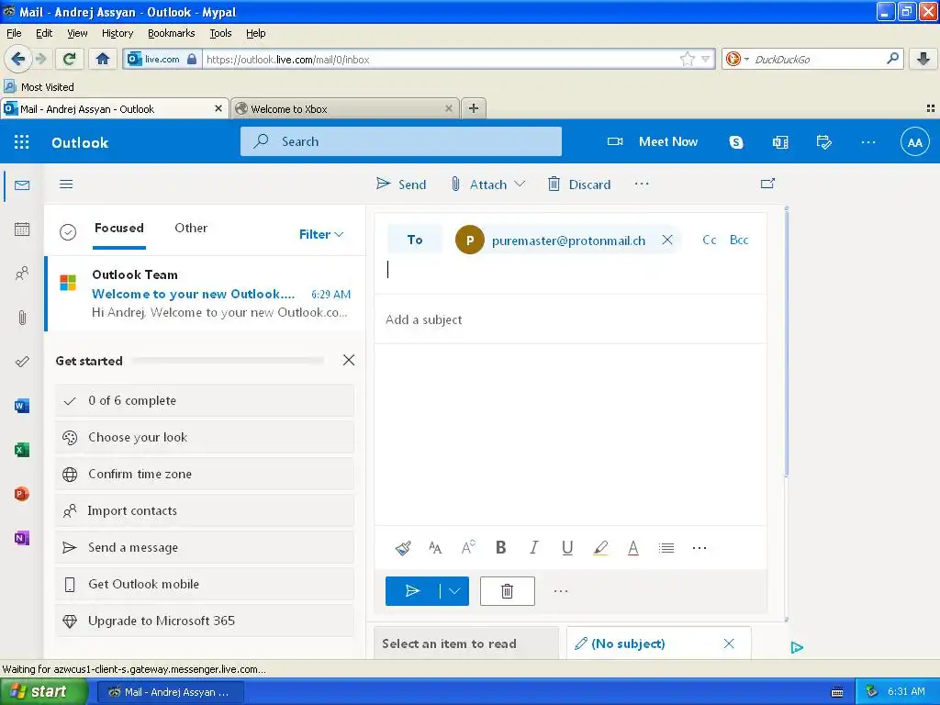Toggle italic formatting
The image size is (940, 705).
point(533,547)
